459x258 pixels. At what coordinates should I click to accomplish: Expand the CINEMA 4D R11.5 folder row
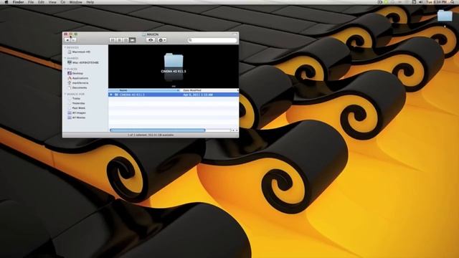click(x=111, y=95)
